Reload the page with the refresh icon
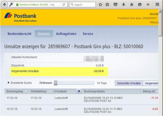The height and width of the screenshot is (116, 163). (64, 4)
